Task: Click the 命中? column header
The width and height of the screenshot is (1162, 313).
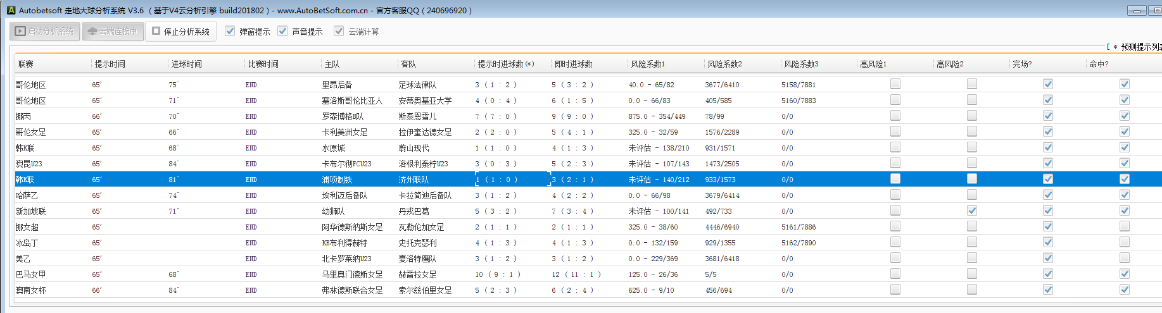Action: click(1099, 64)
